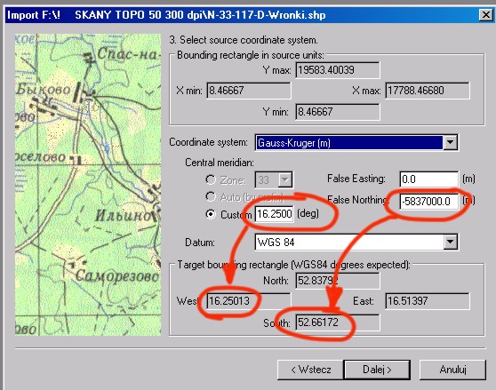The width and height of the screenshot is (496, 390).
Task: Click the East target value field
Action: [428, 300]
